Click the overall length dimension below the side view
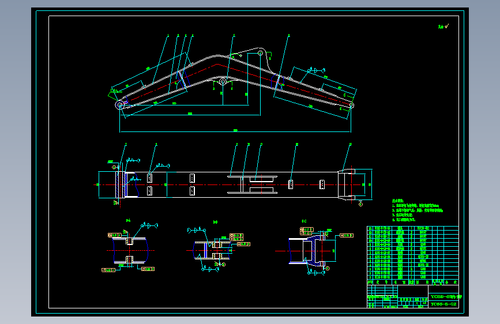 (235, 130)
